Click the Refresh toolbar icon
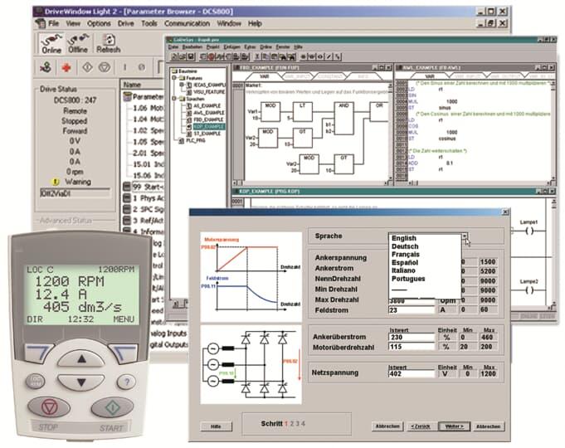 108,44
